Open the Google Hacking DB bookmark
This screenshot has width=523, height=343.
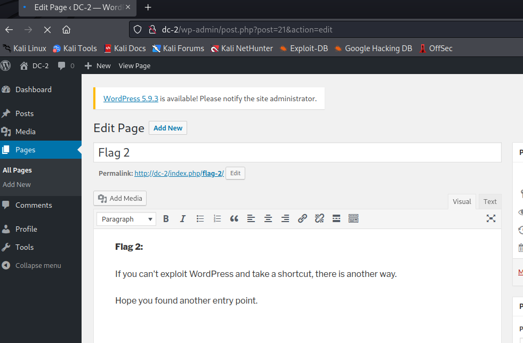(373, 48)
